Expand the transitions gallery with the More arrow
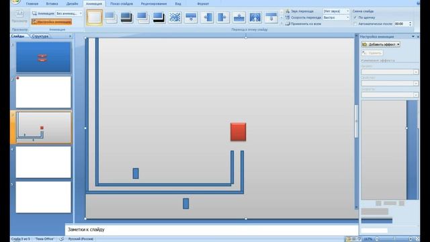The image size is (430, 242). pos(282,24)
